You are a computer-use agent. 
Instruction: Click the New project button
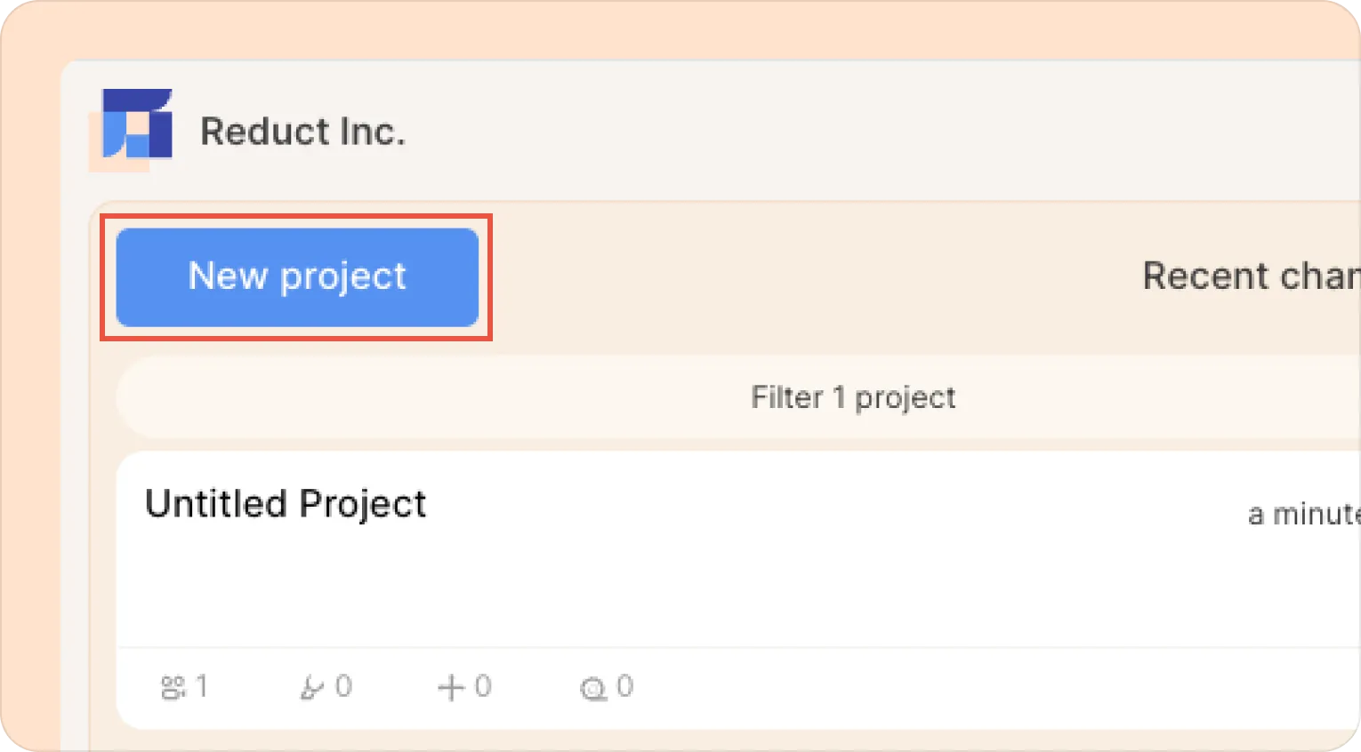click(297, 276)
